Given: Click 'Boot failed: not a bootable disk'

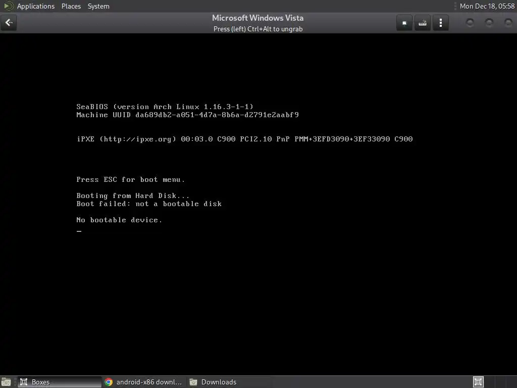Looking at the screenshot, I should point(149,204).
